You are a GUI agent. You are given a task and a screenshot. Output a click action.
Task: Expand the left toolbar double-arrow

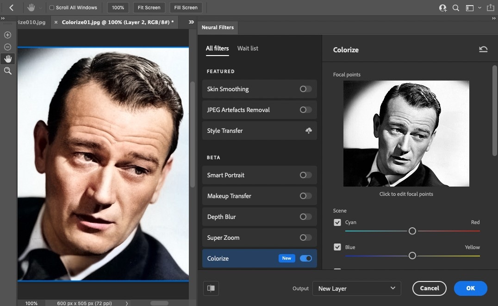coord(3,19)
